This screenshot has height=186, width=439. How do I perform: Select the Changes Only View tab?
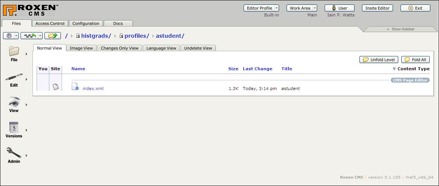tap(120, 48)
